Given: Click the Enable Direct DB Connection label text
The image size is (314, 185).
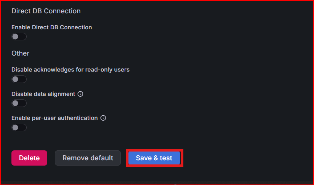Looking at the screenshot, I should (52, 27).
